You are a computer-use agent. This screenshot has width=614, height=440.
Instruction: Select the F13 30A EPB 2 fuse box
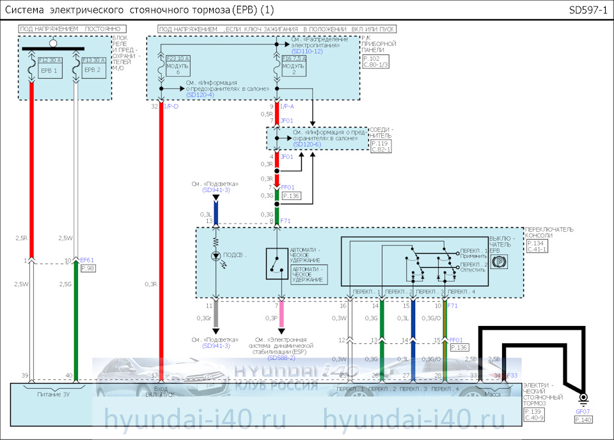pyautogui.click(x=93, y=67)
